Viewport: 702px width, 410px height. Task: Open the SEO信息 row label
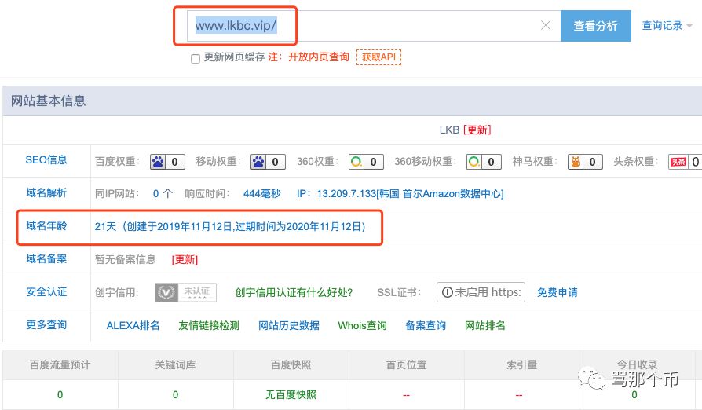[x=46, y=159]
